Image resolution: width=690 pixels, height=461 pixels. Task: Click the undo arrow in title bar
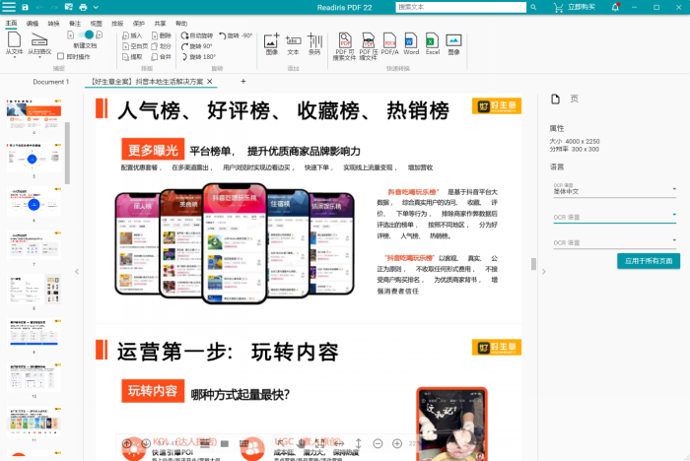[x=39, y=7]
